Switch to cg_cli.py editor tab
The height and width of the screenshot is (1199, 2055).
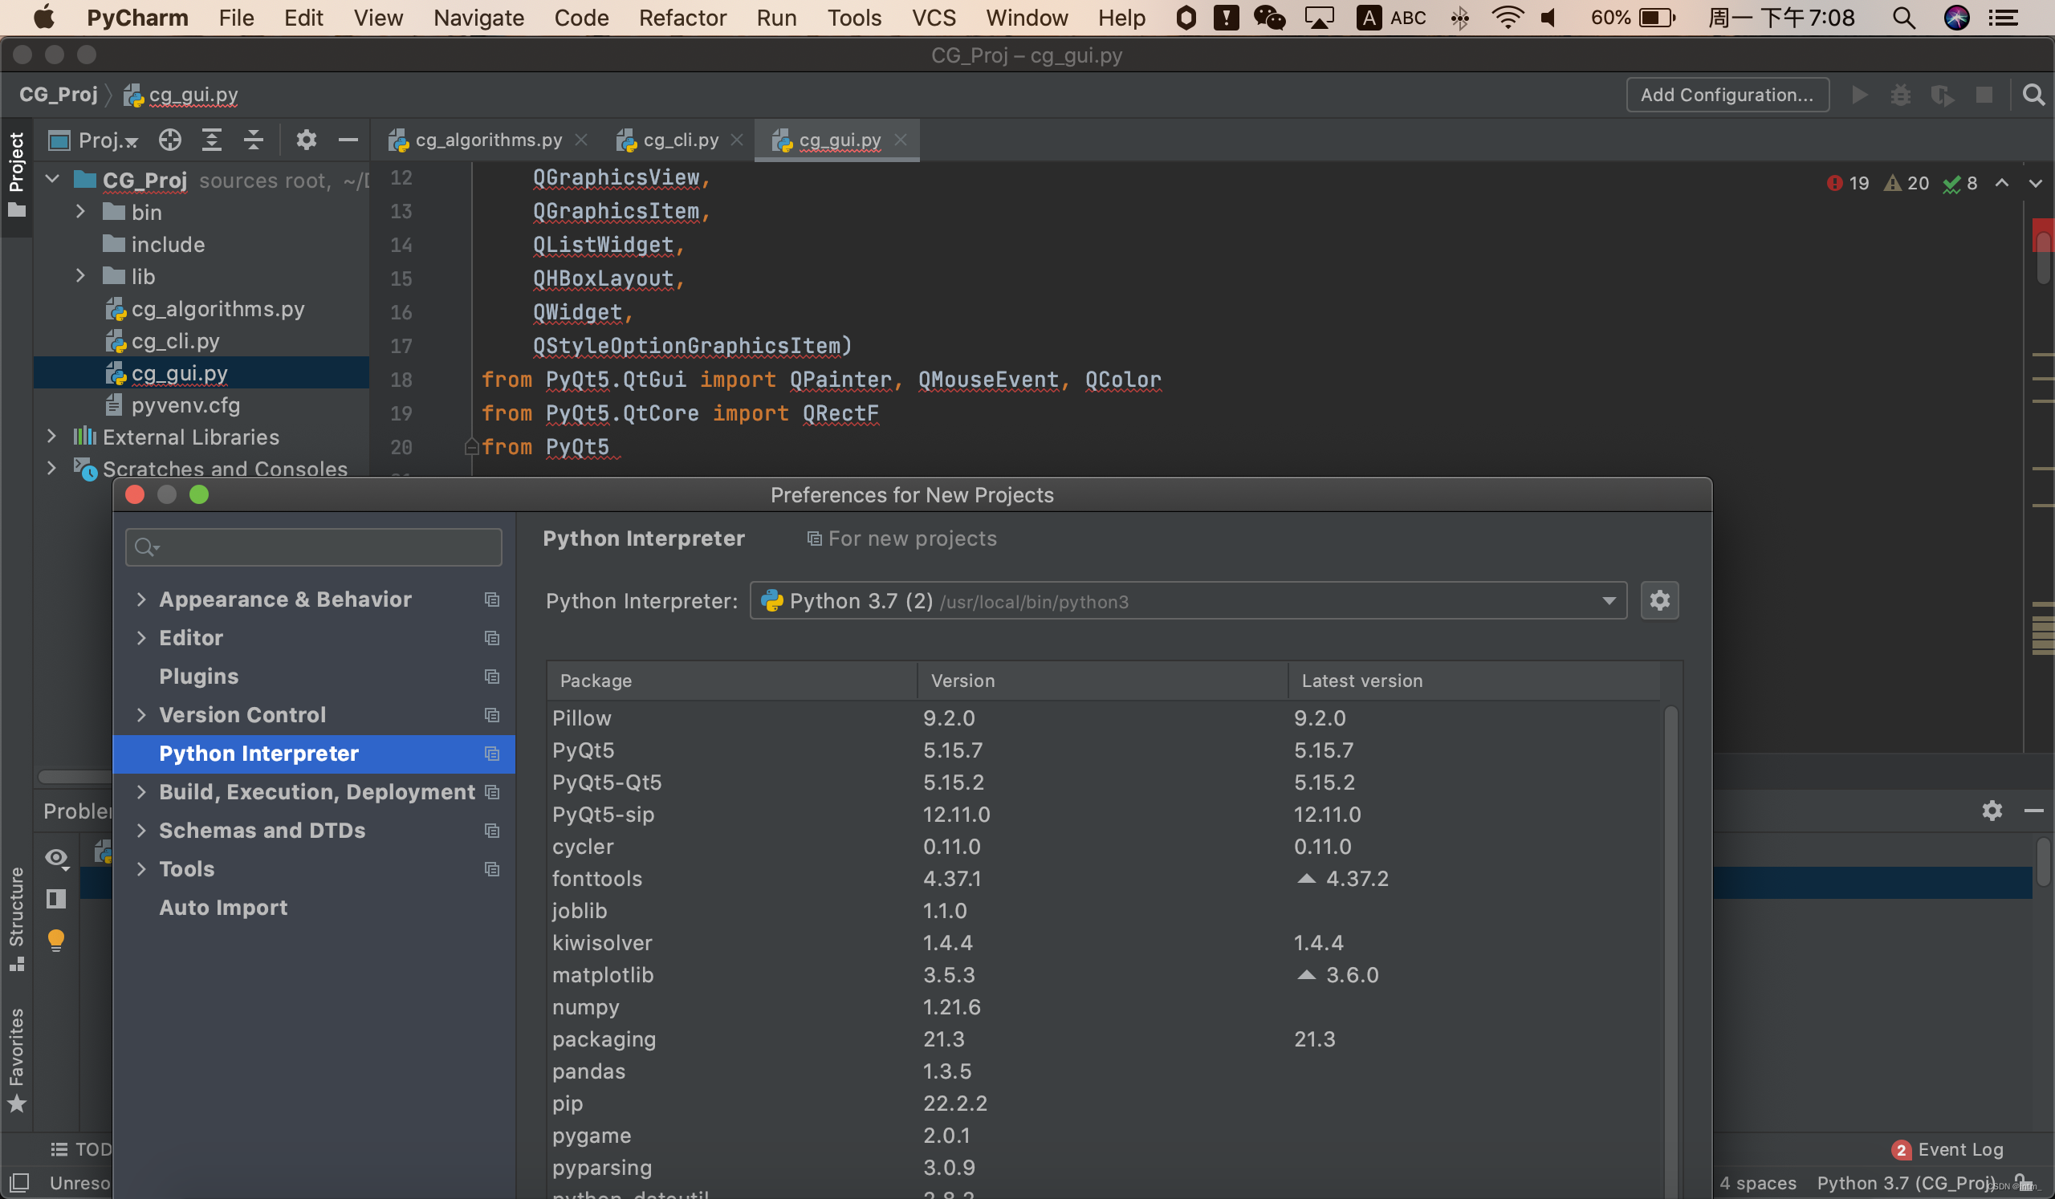(681, 140)
